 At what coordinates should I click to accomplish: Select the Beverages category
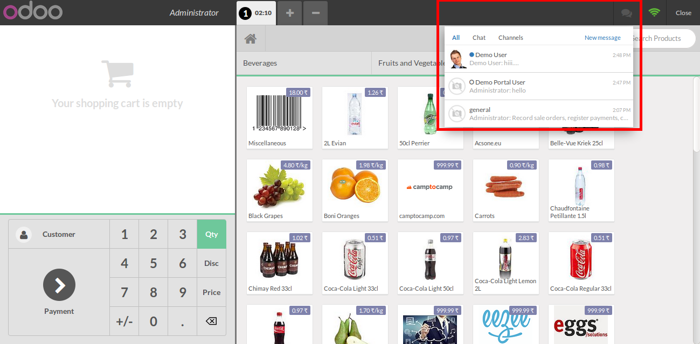click(x=304, y=63)
